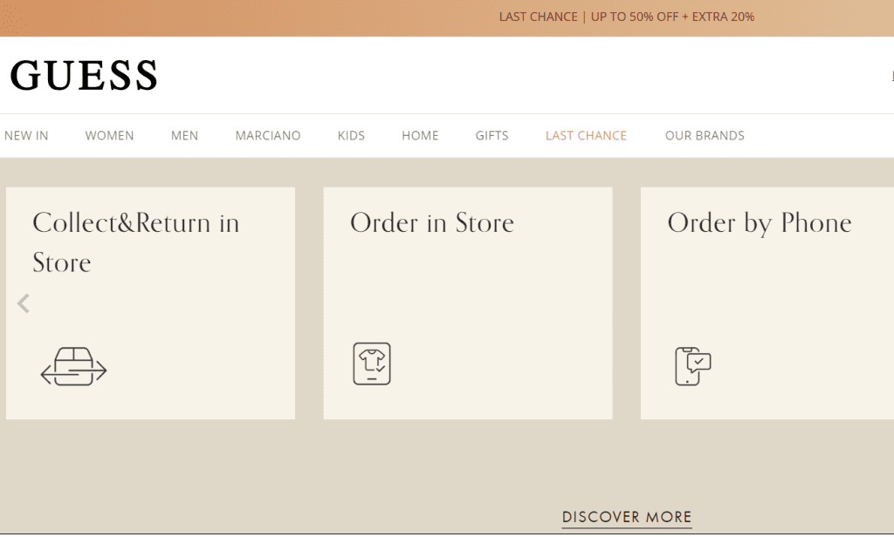Go to previous carousel slide arrow

click(24, 303)
